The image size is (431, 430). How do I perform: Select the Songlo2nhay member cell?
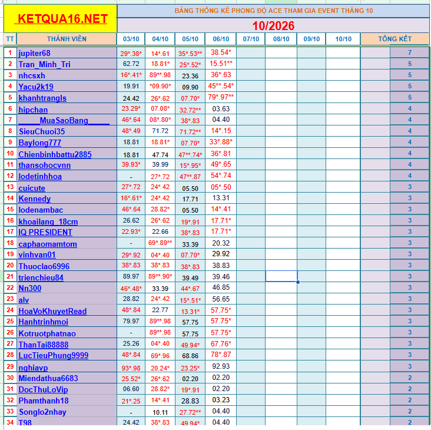point(67,412)
